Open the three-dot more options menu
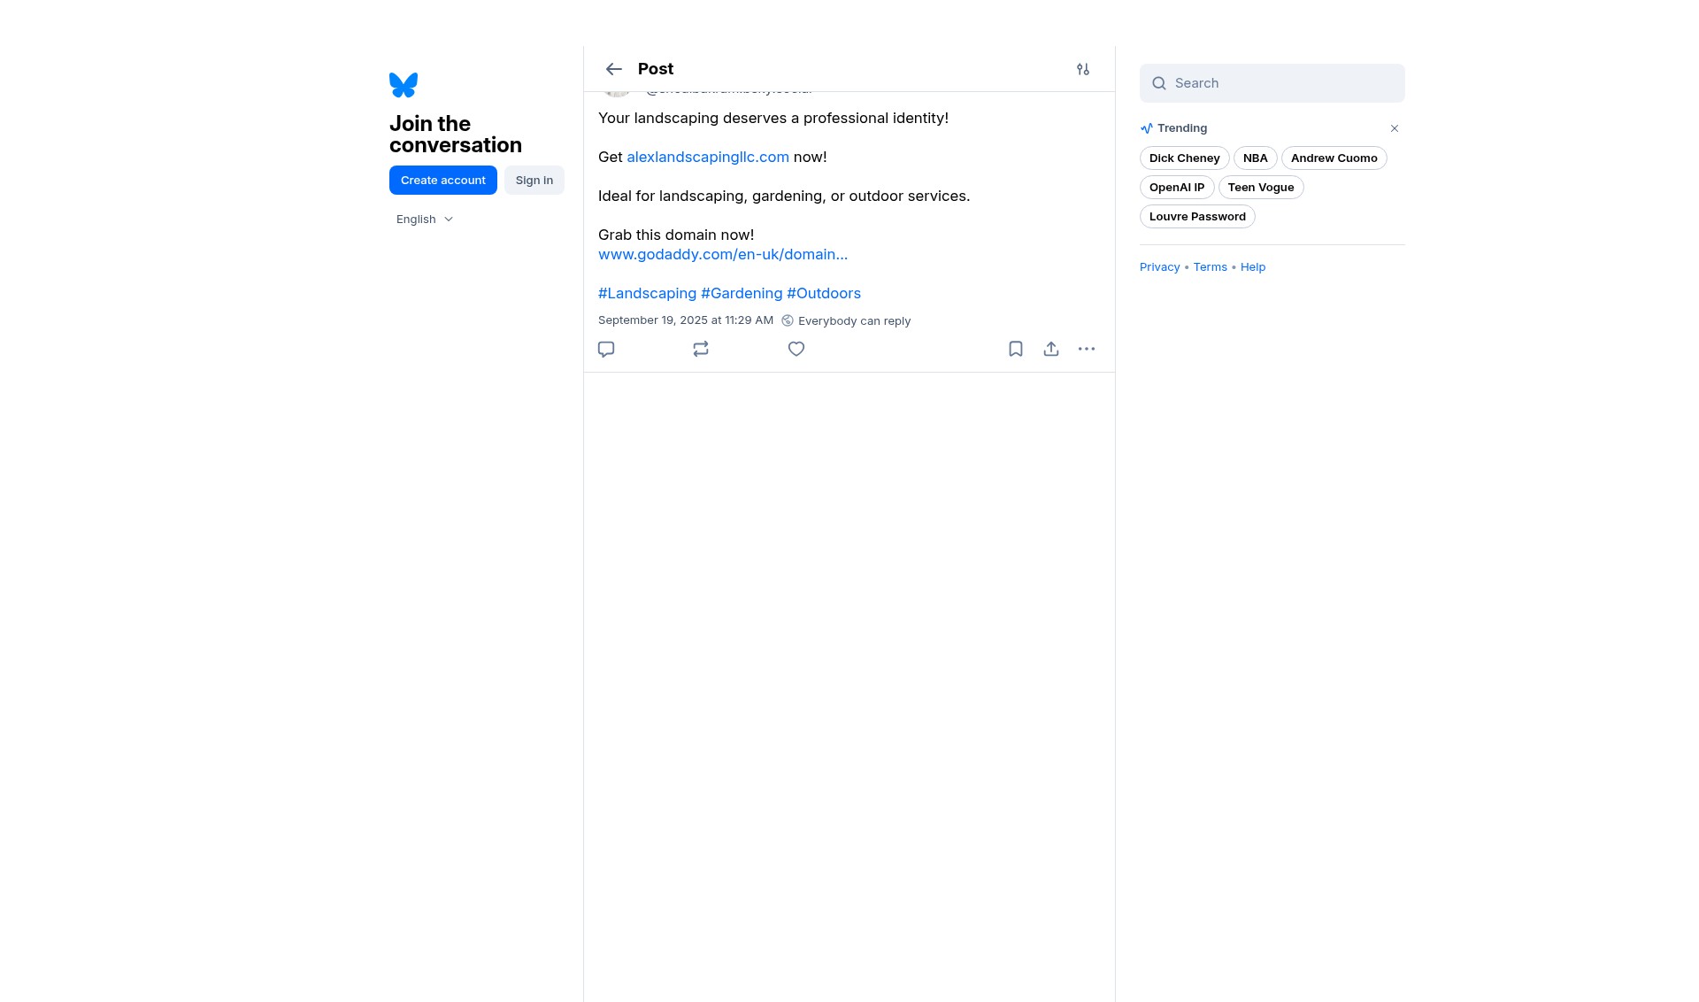 [1087, 349]
